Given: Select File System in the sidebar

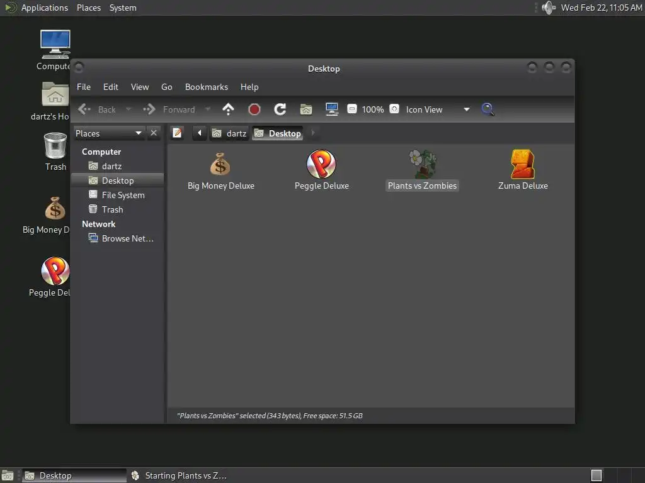Looking at the screenshot, I should coord(118,195).
